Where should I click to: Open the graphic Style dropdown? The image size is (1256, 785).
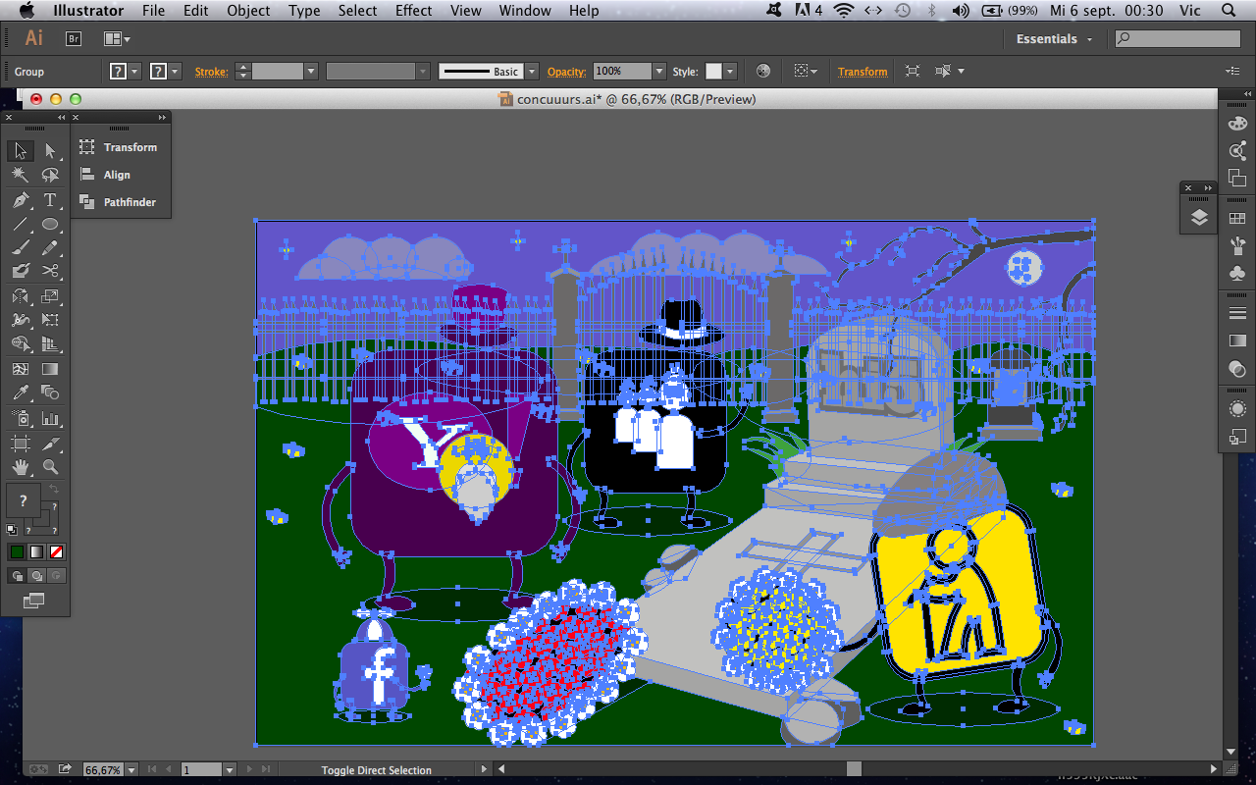click(x=729, y=72)
